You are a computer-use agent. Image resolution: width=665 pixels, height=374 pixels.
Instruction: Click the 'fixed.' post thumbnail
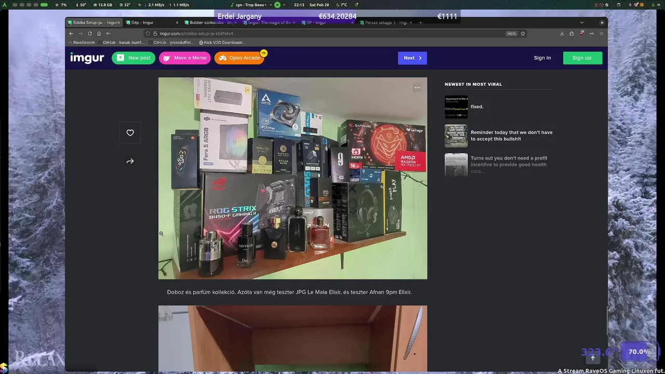click(x=456, y=107)
